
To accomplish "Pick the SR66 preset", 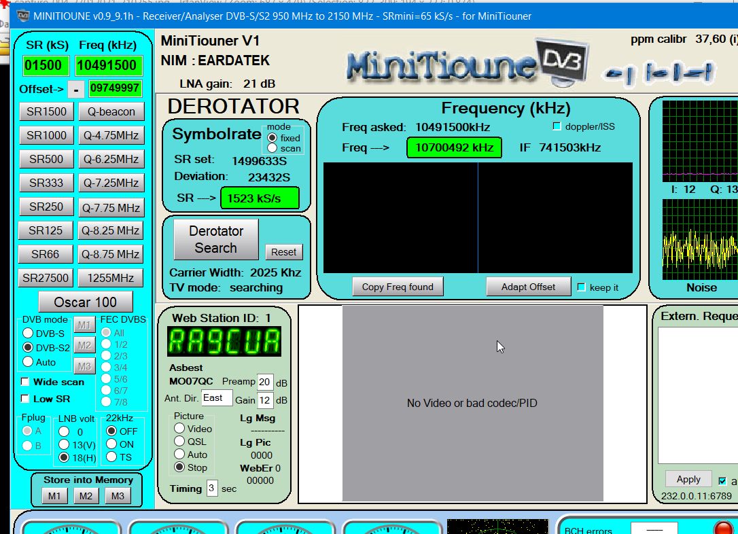I will point(46,254).
